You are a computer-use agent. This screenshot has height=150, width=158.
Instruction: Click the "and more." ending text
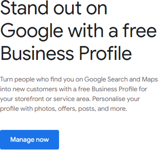112,109
